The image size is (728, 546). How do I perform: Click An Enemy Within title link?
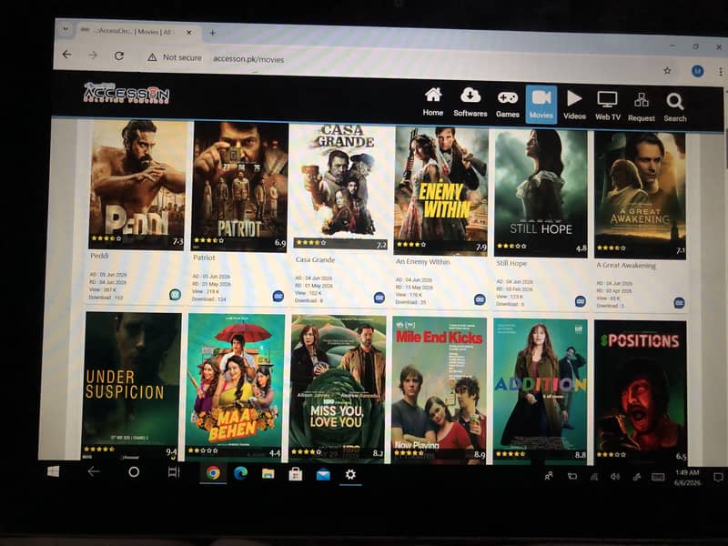pyautogui.click(x=422, y=262)
